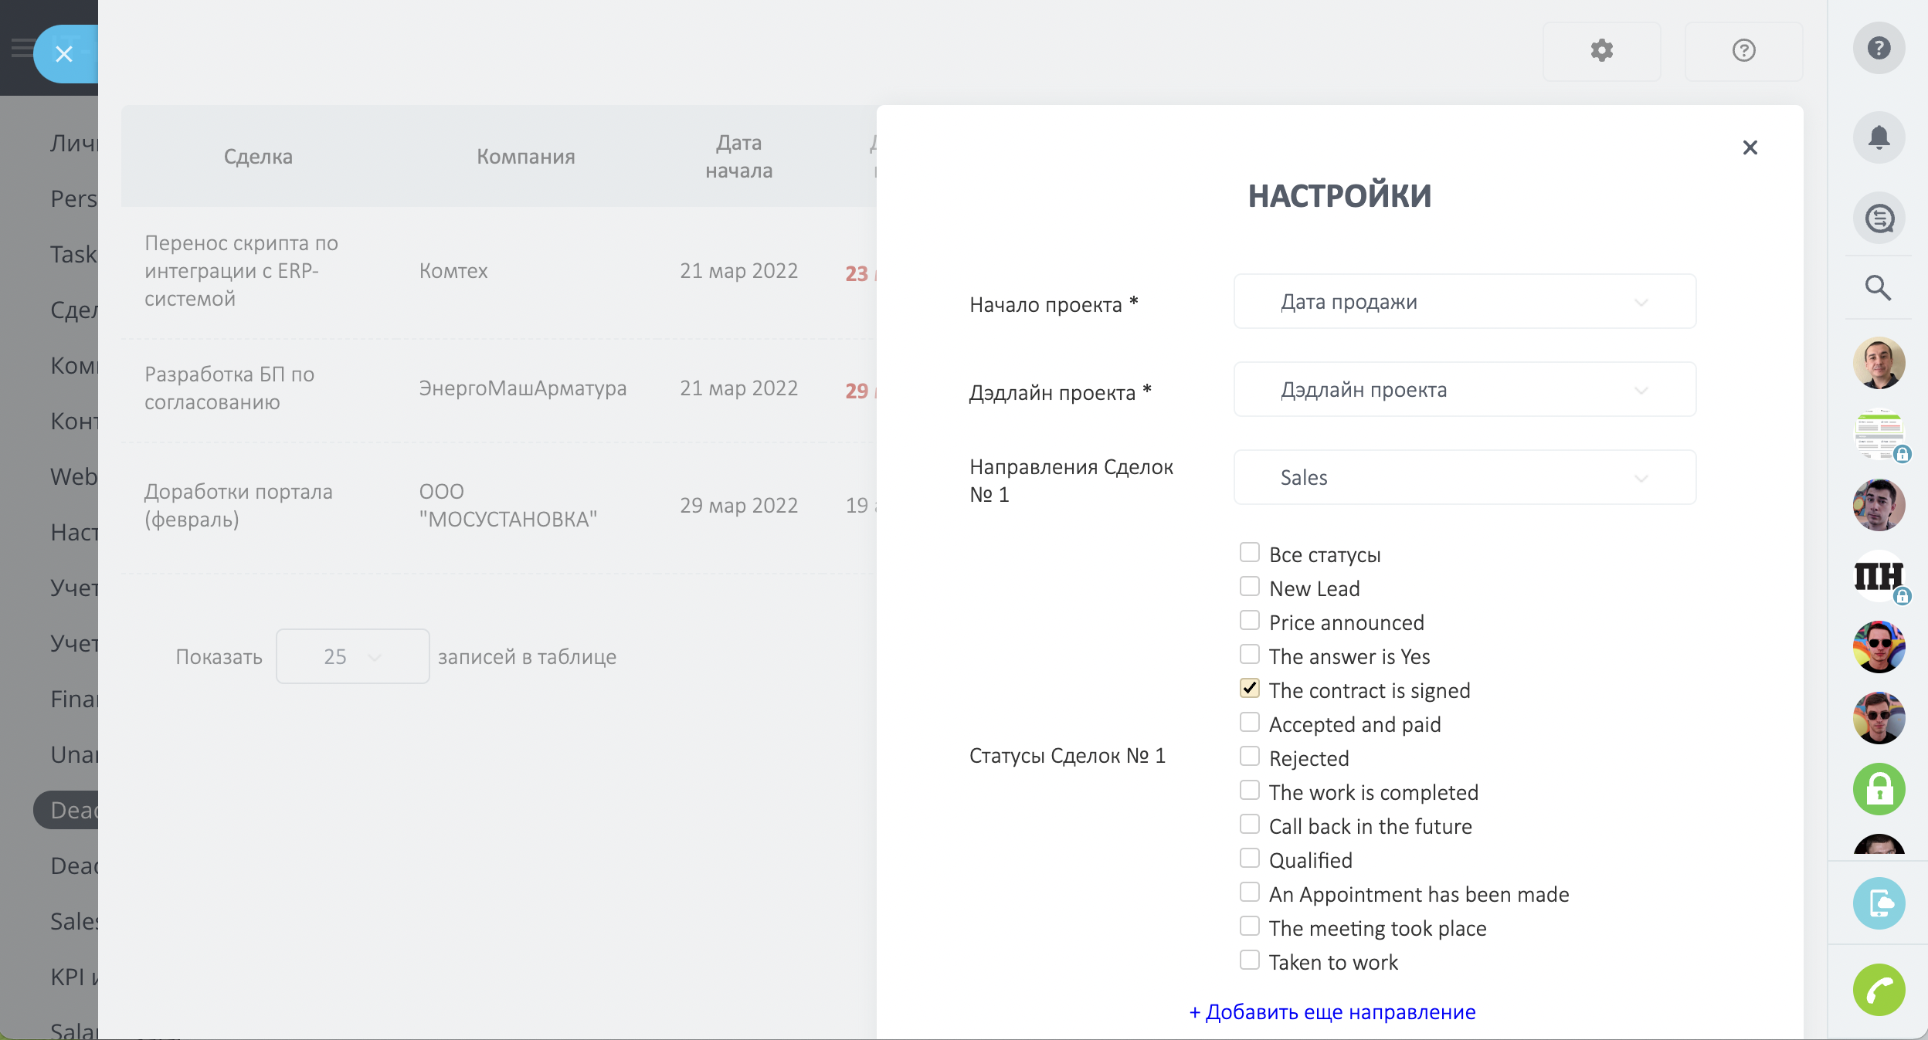Open the notifications bell icon
Screen dimensions: 1928x1040
pos(1879,137)
